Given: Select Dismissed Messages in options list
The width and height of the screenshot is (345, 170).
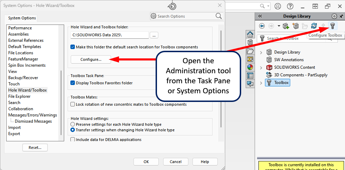Looking at the screenshot, I should click(33, 121).
